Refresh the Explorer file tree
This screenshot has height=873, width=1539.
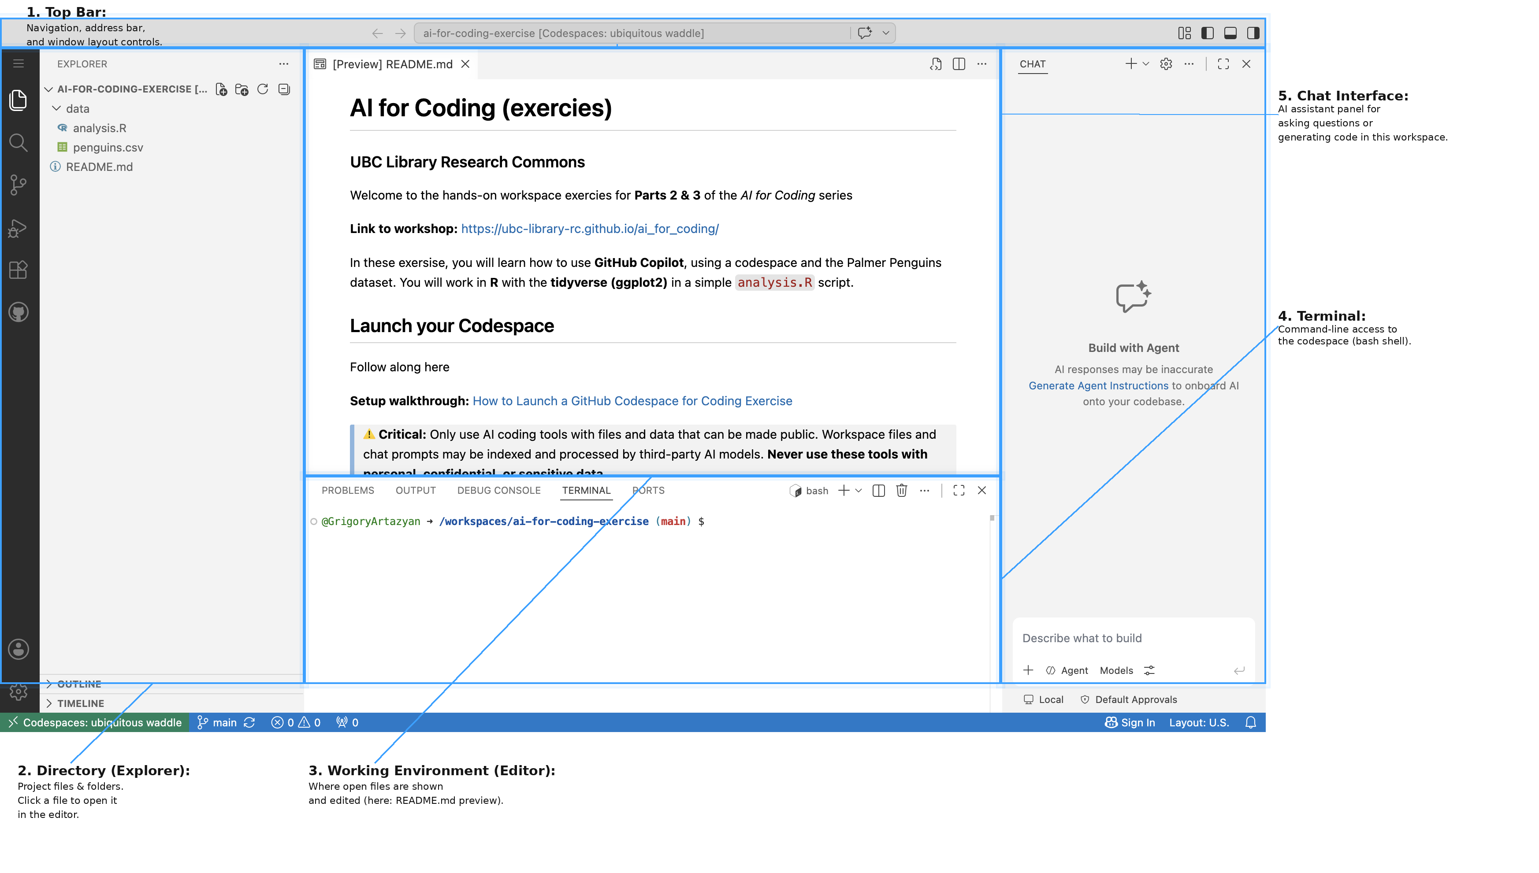[x=263, y=89]
